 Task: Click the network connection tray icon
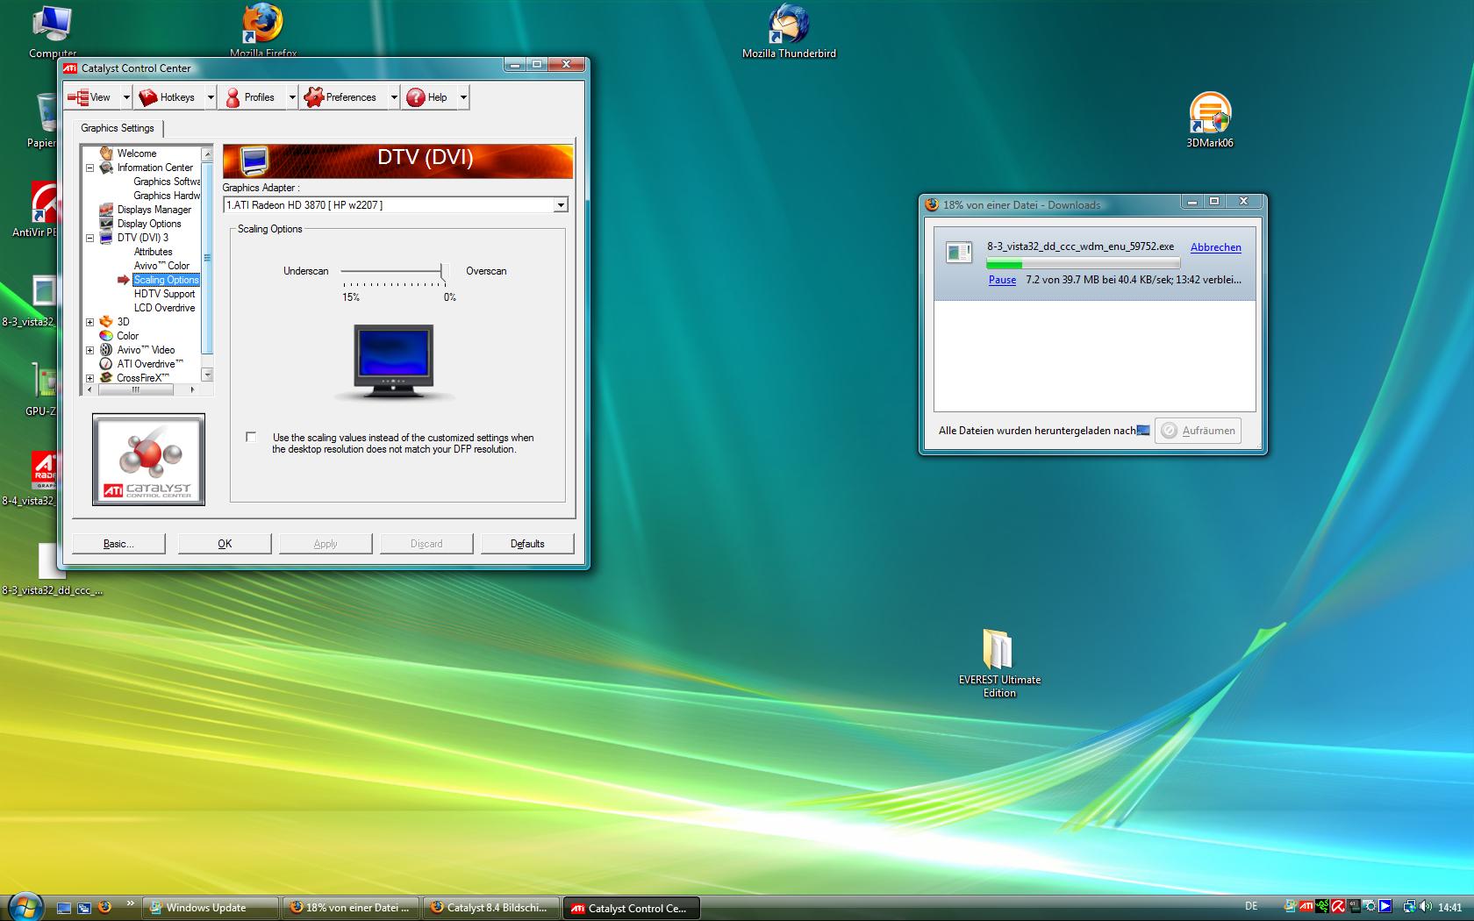[1409, 907]
